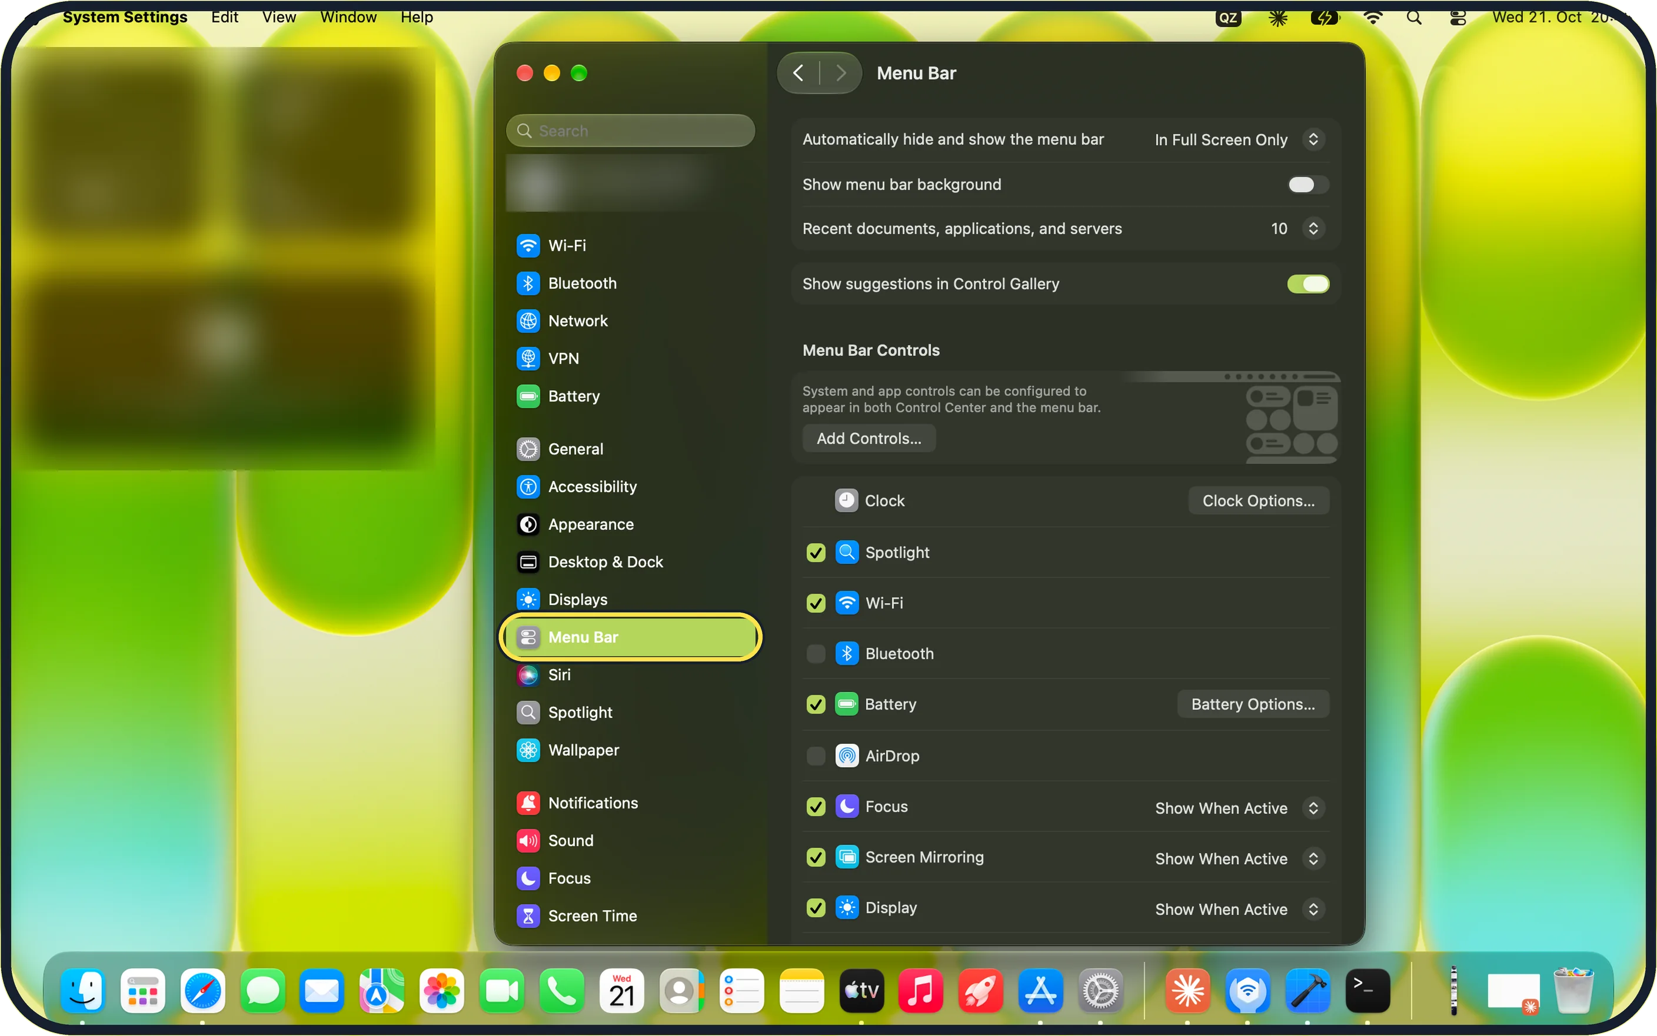Go to VPN settings
The width and height of the screenshot is (1657, 1036).
(630, 358)
